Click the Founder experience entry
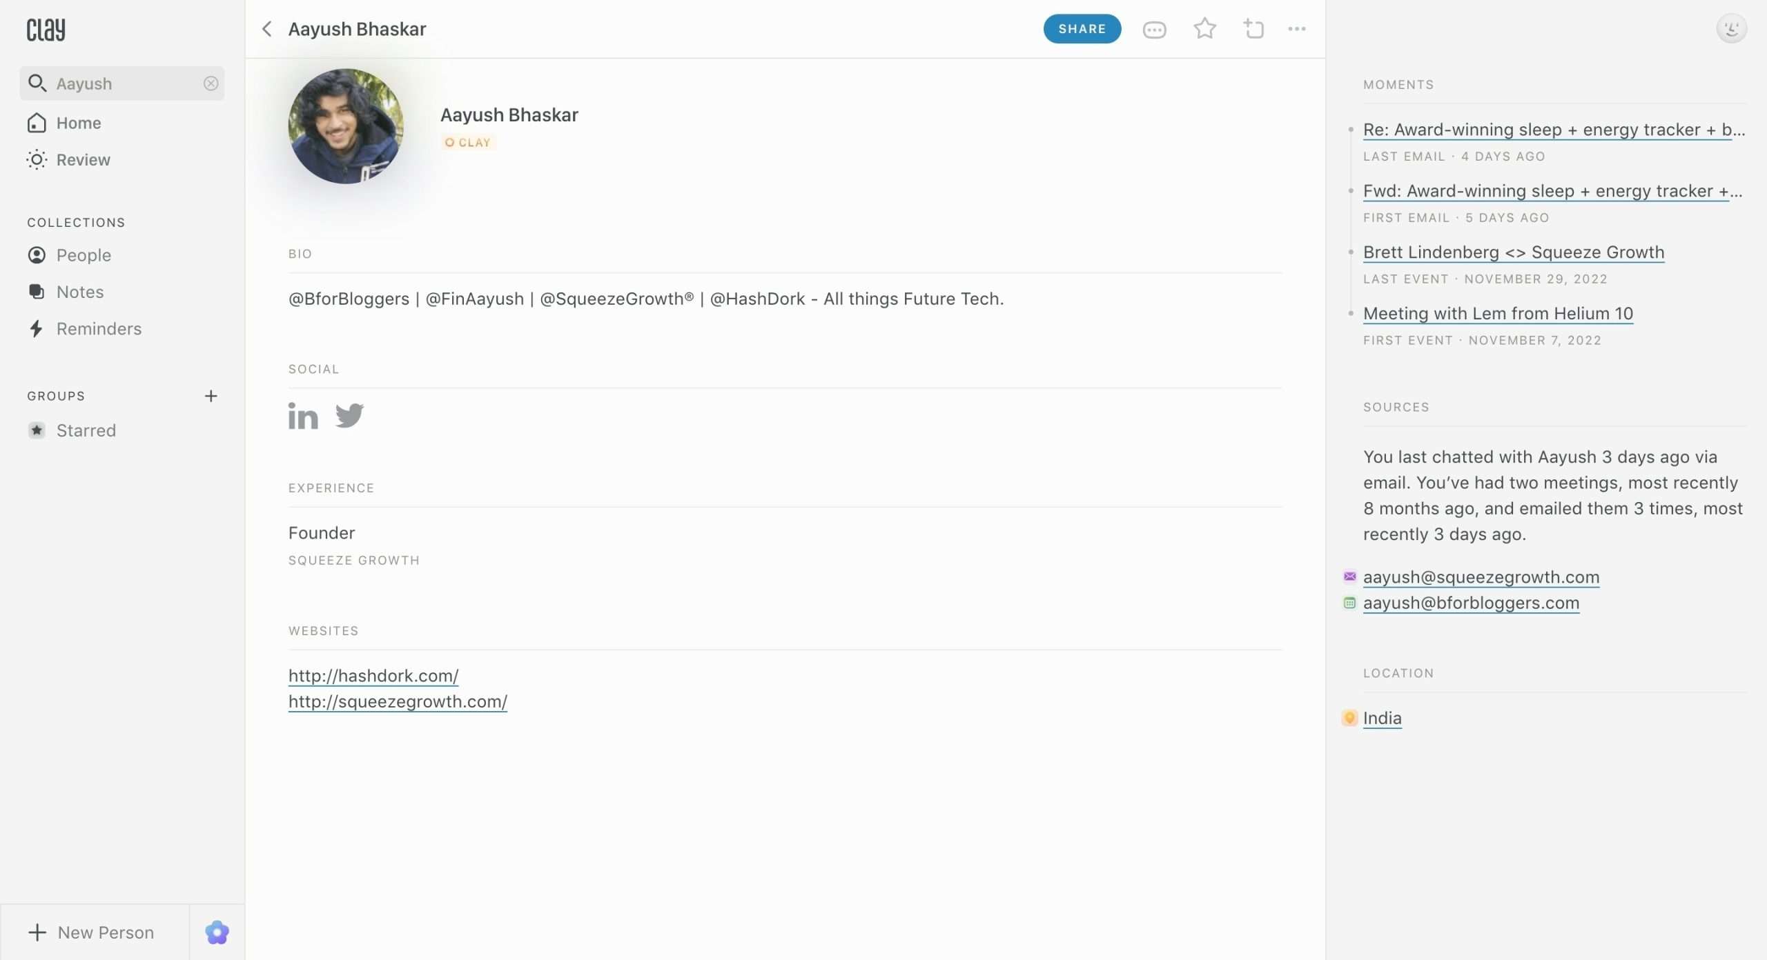This screenshot has height=960, width=1767. (x=322, y=533)
